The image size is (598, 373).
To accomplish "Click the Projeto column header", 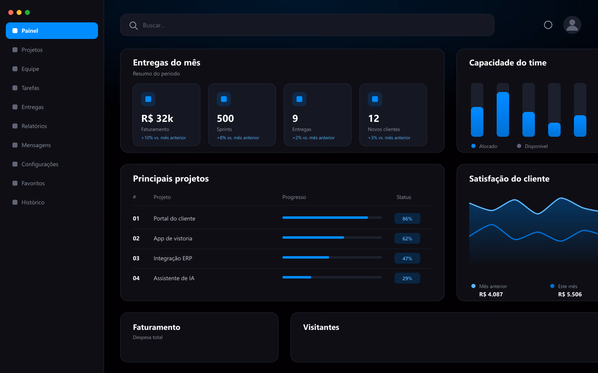I will click(x=162, y=197).
